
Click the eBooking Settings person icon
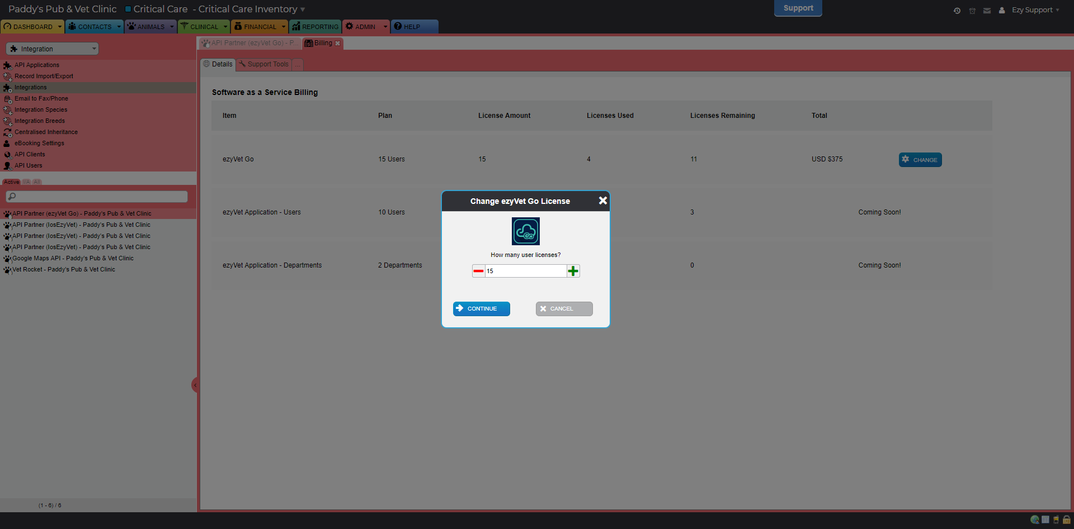click(x=7, y=144)
